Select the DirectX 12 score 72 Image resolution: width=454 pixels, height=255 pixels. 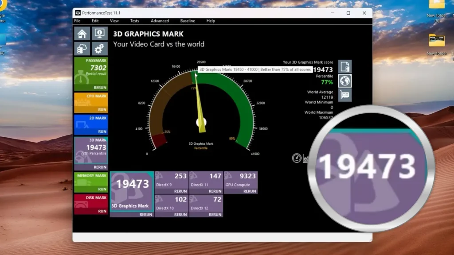coord(217,200)
